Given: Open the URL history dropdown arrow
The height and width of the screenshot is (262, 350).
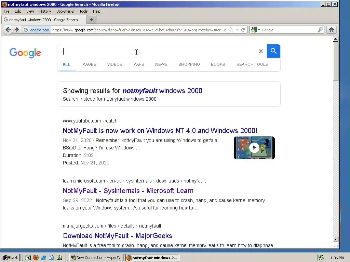Looking at the screenshot, I should pos(237,30).
